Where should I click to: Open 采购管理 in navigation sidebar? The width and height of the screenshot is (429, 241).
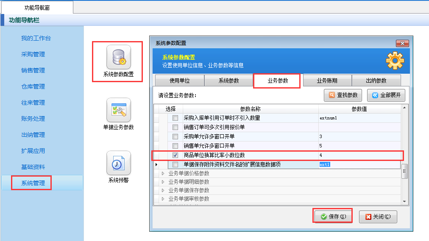33,54
